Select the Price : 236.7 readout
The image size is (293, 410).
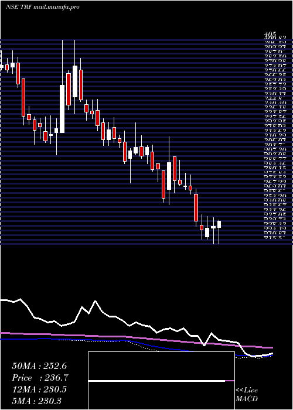40,378
